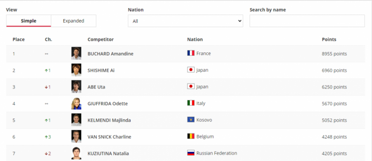Switch to the Expanded view tab
Viewport: 372px width, 161px height.
(x=74, y=21)
